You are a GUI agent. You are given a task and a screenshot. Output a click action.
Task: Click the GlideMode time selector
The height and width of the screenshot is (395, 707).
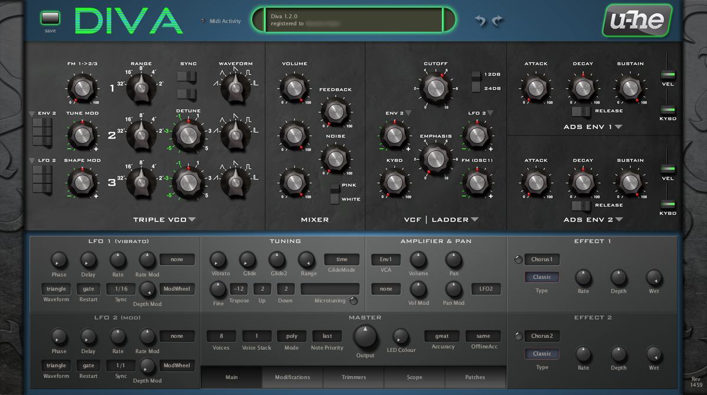coord(342,259)
